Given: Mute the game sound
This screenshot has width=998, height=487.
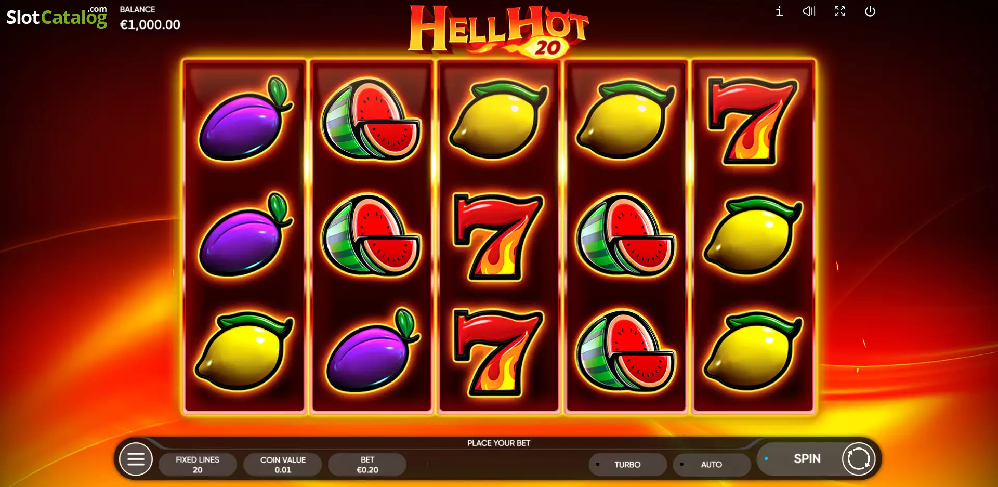Looking at the screenshot, I should (809, 11).
